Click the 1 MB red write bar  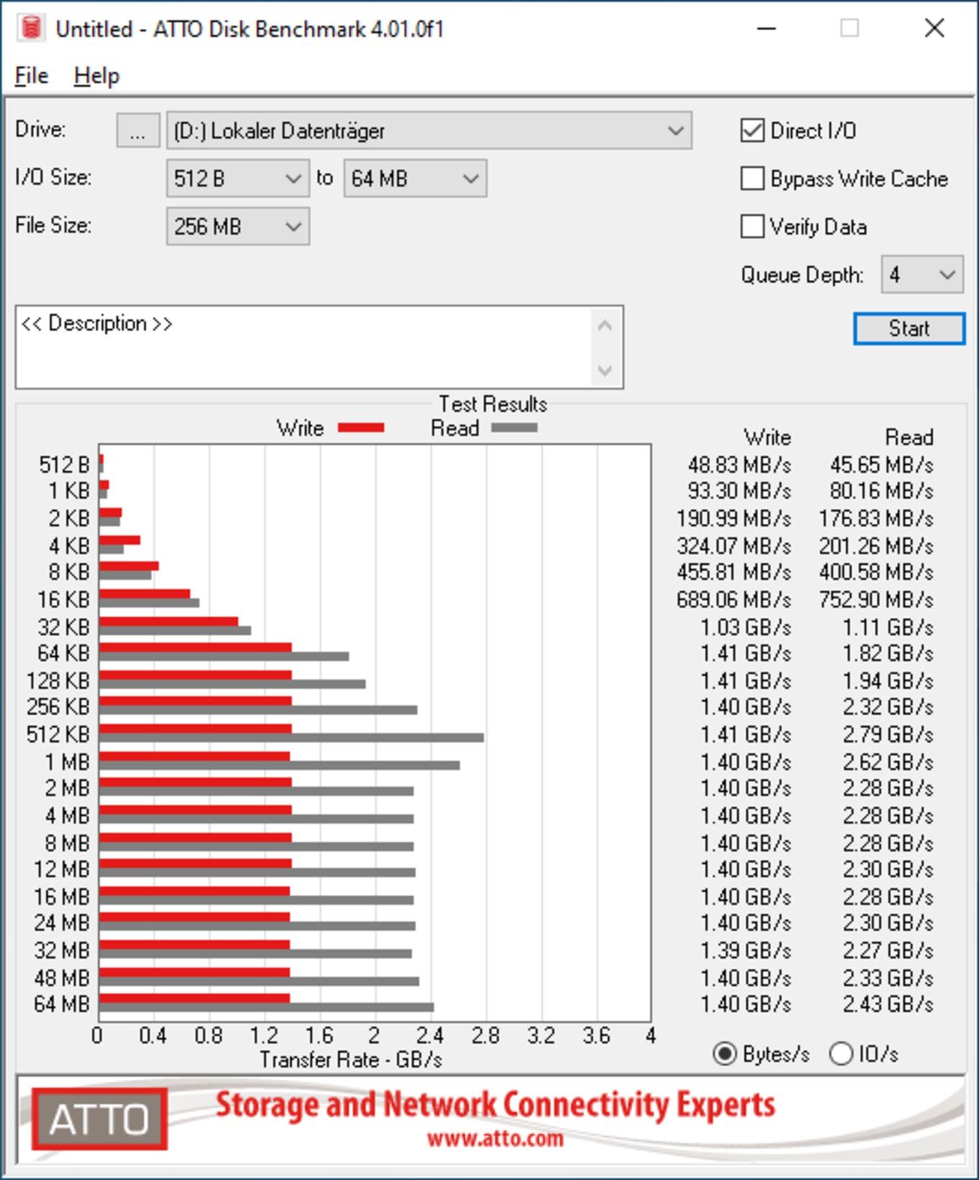point(194,756)
